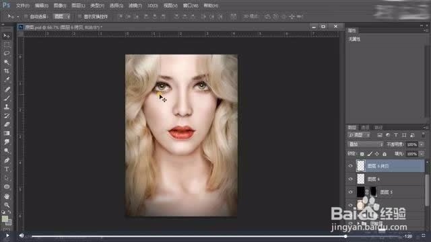
Task: Select the Move tool in the toolbox
Action: (x=7, y=36)
